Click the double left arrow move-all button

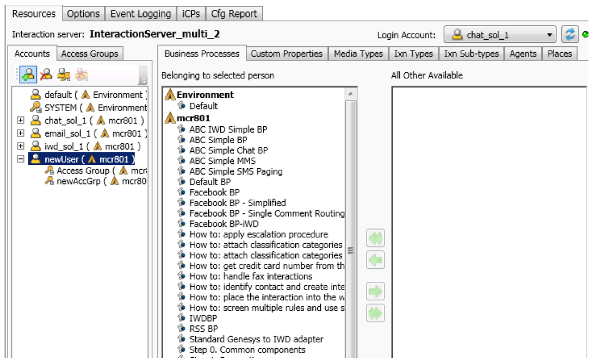click(375, 238)
